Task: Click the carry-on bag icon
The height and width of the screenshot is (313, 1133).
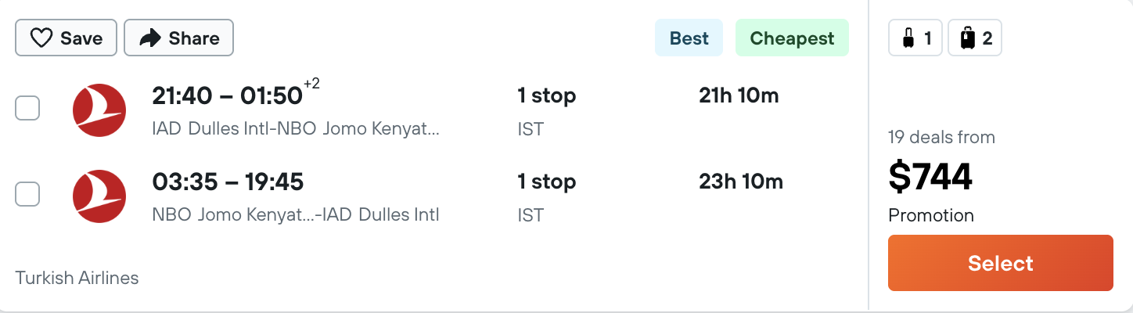Action: (908, 38)
